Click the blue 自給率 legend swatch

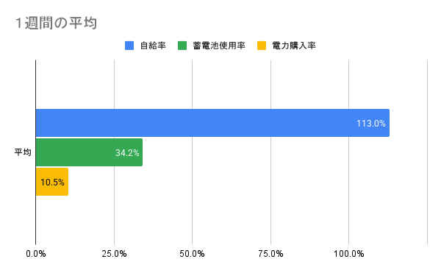point(129,46)
